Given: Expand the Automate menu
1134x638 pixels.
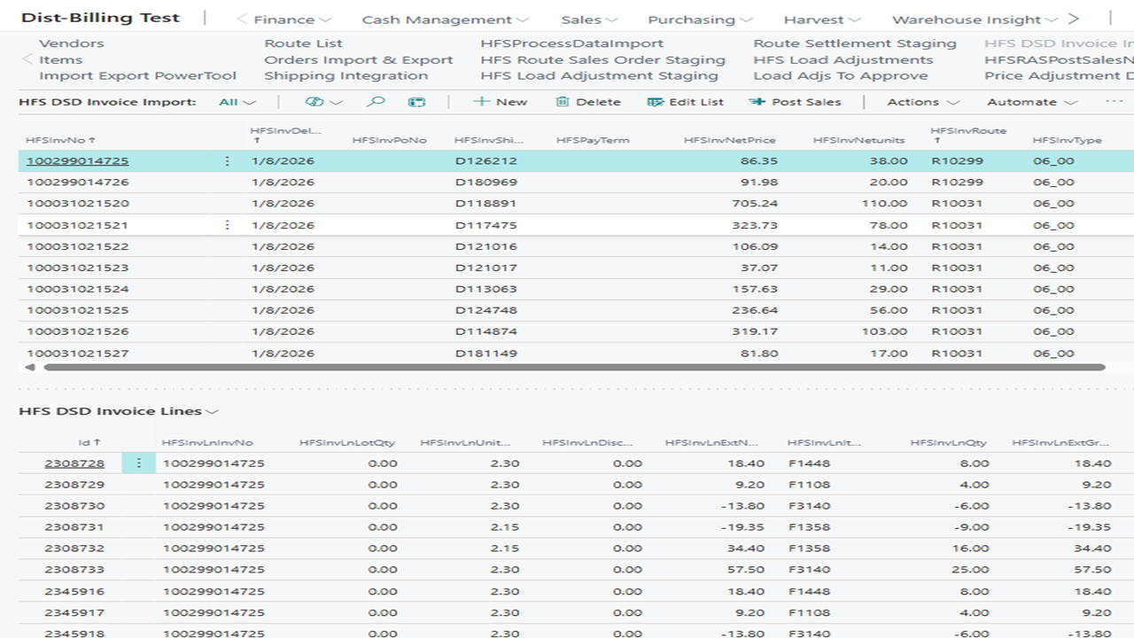Looking at the screenshot, I should [1032, 102].
